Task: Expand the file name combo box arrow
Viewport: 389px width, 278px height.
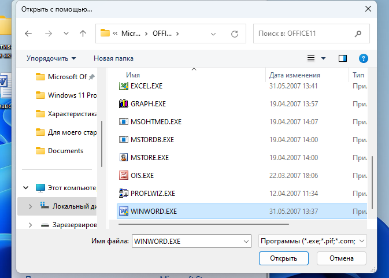Action: coord(246,241)
